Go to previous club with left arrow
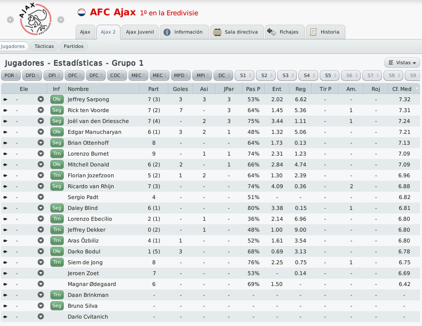Screen dimensions: 422x326 click(10, 20)
